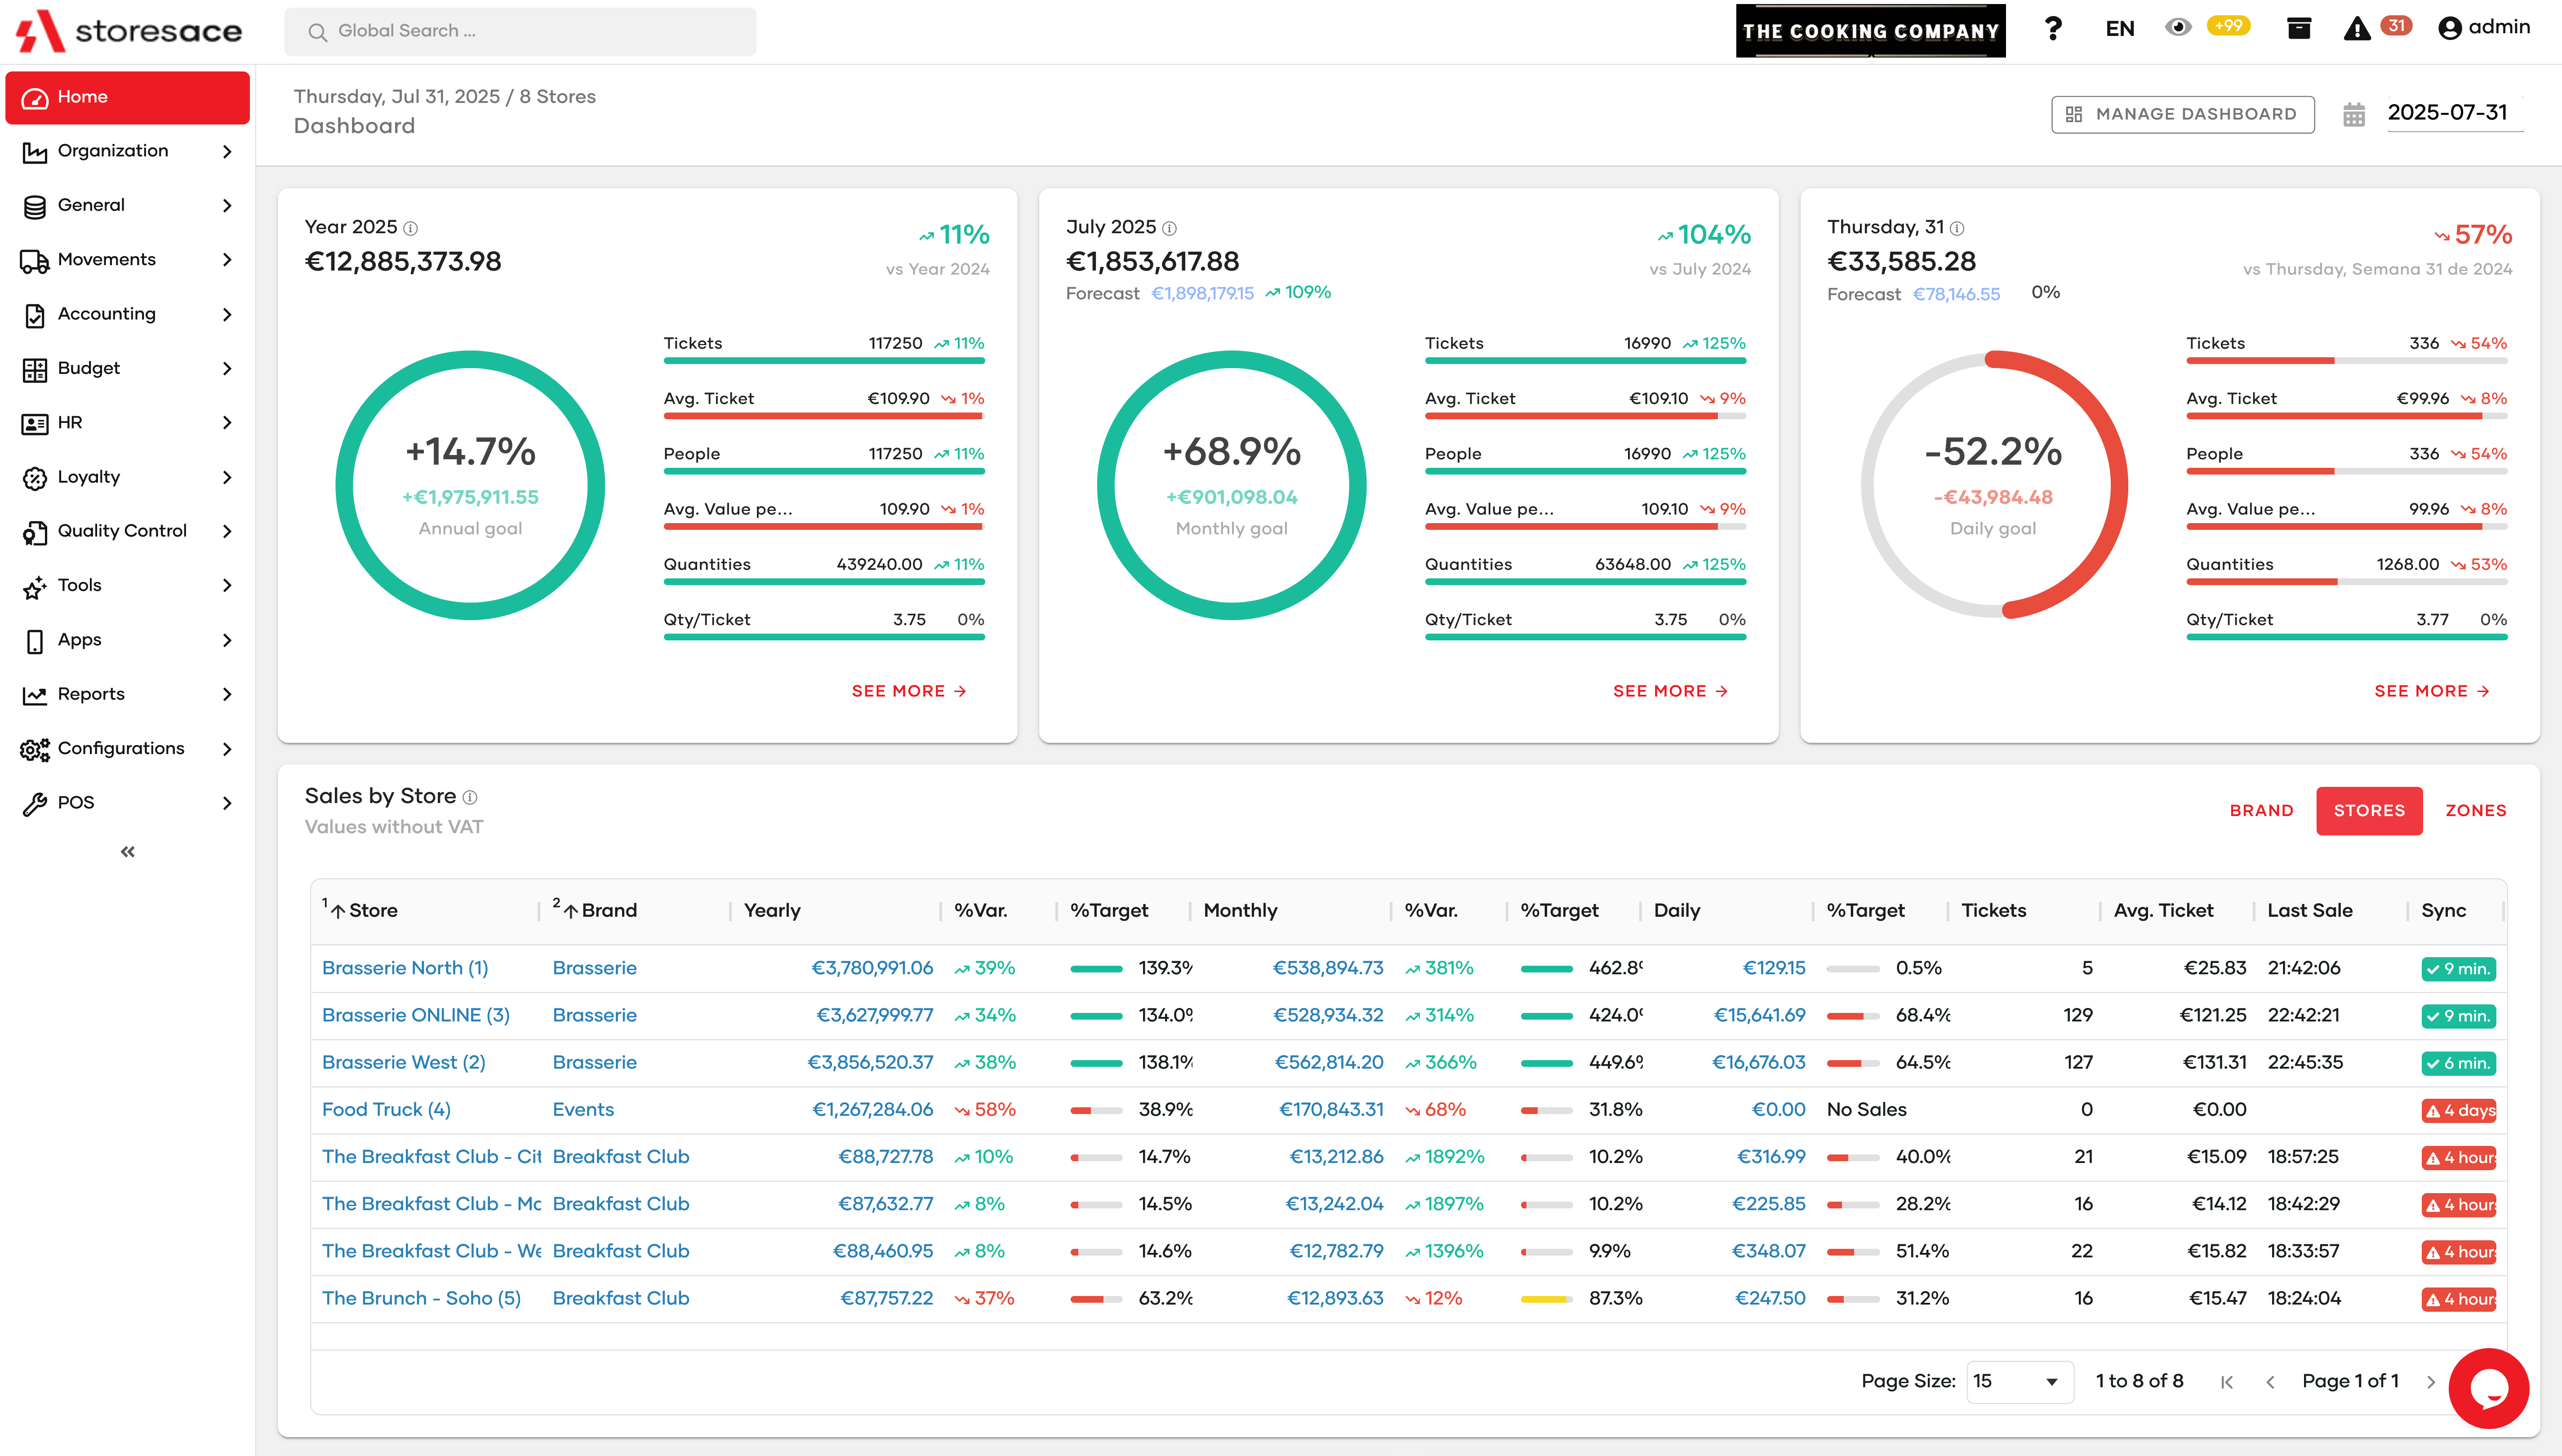Screen dimensions: 2562x1456
Task: Sort table by Brand column header
Action: pos(608,910)
